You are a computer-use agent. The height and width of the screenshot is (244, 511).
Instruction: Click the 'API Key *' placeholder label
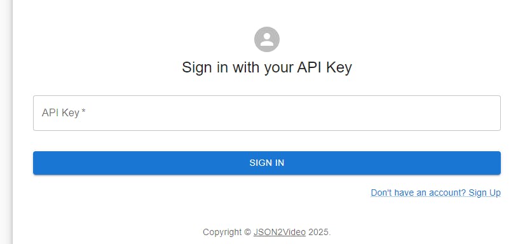tap(64, 112)
